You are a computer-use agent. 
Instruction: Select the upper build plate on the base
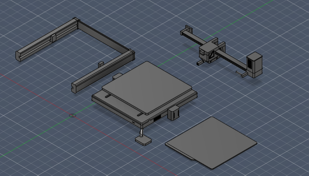[x=147, y=87]
